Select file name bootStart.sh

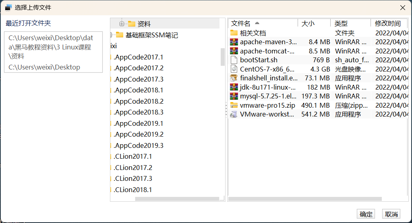259,60
